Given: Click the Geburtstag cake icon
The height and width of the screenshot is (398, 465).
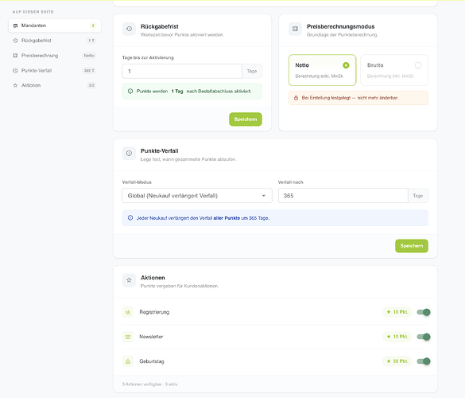Looking at the screenshot, I should pos(128,361).
